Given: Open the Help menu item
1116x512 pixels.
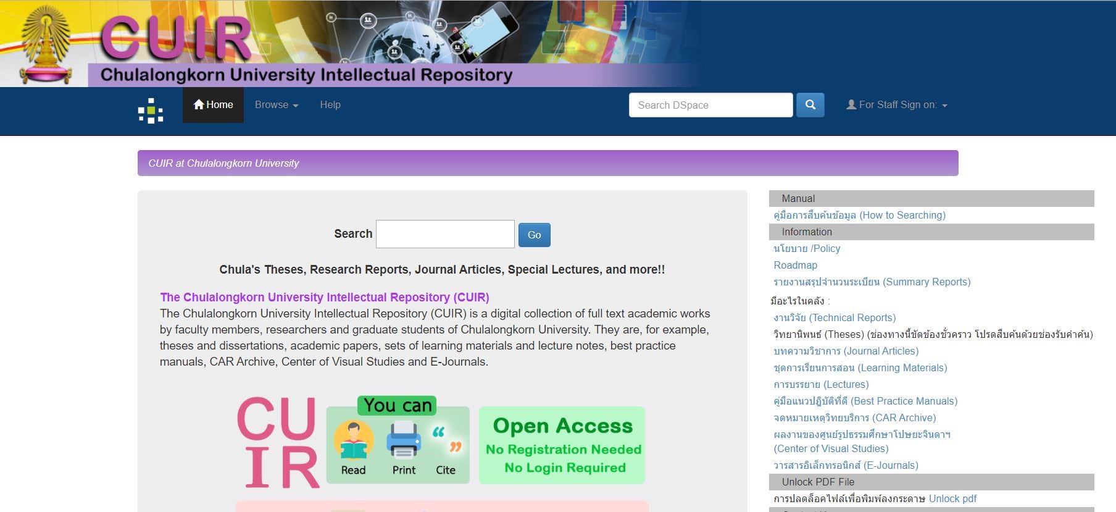Looking at the screenshot, I should coord(330,105).
